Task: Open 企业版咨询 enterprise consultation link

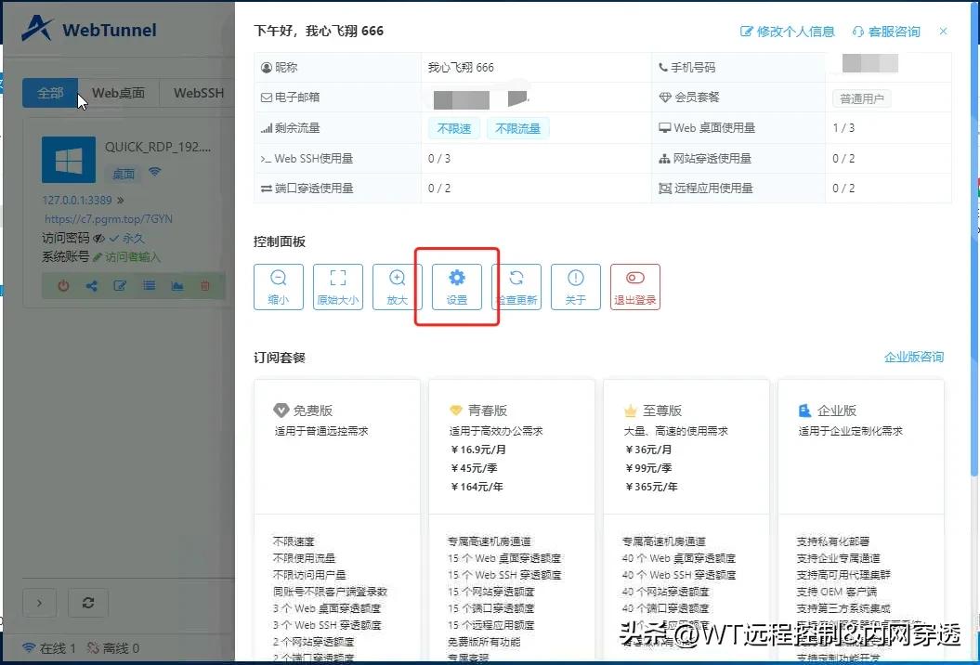Action: (914, 357)
